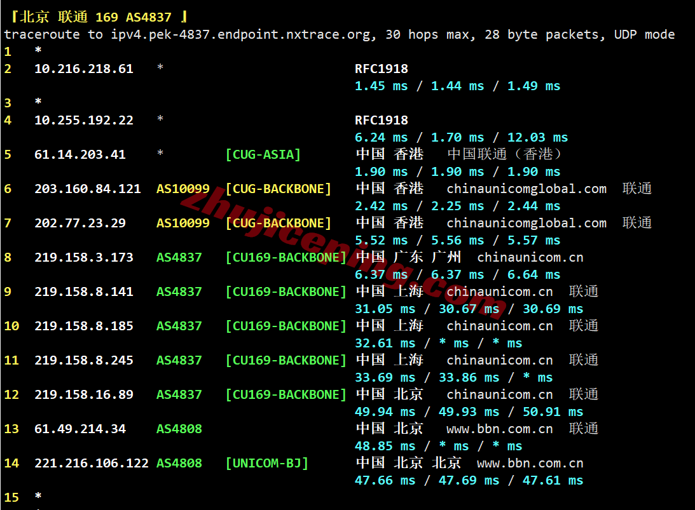Click the latency value 32.61 ms
Image resolution: width=695 pixels, height=510 pixels.
tap(385, 343)
